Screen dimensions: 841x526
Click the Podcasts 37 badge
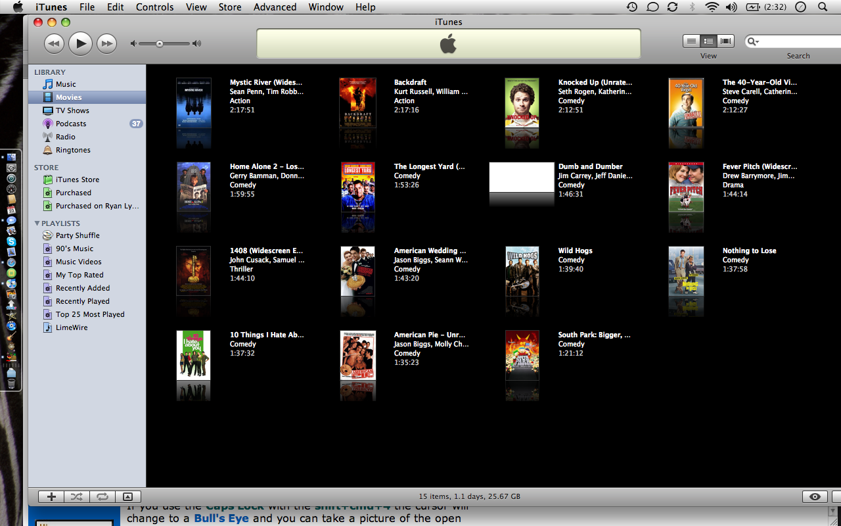(x=136, y=124)
